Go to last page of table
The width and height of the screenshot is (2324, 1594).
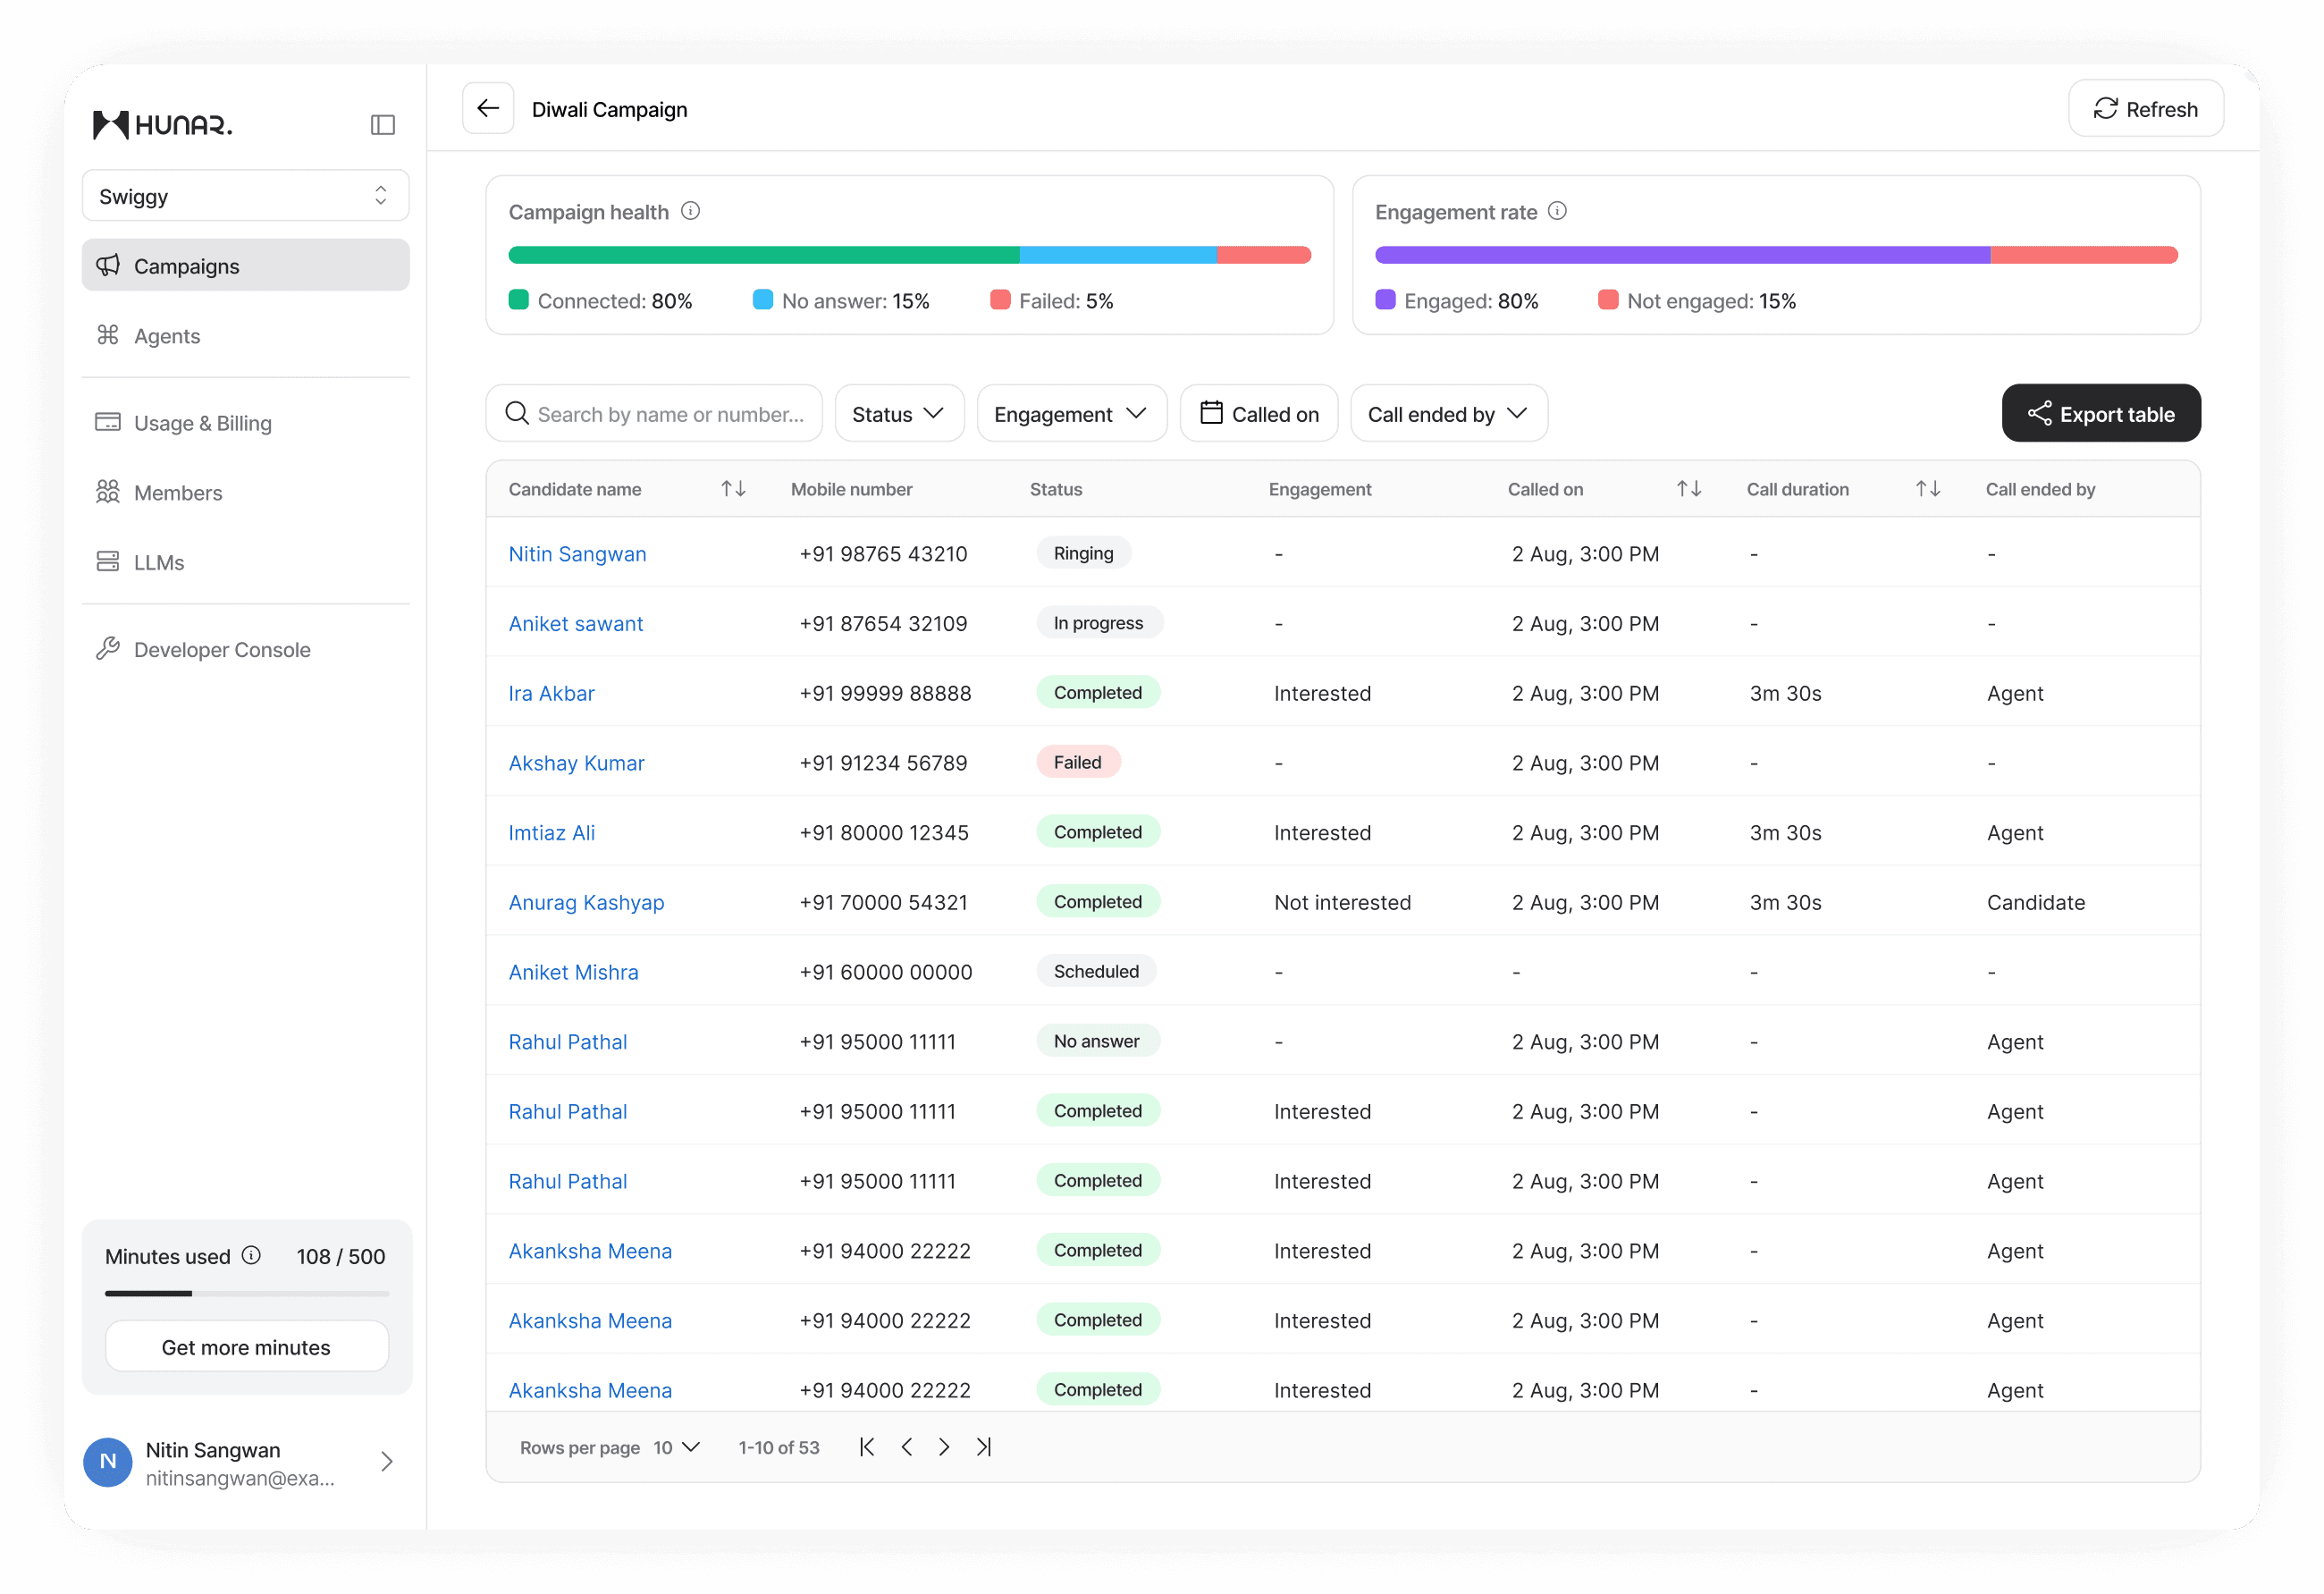(984, 1447)
